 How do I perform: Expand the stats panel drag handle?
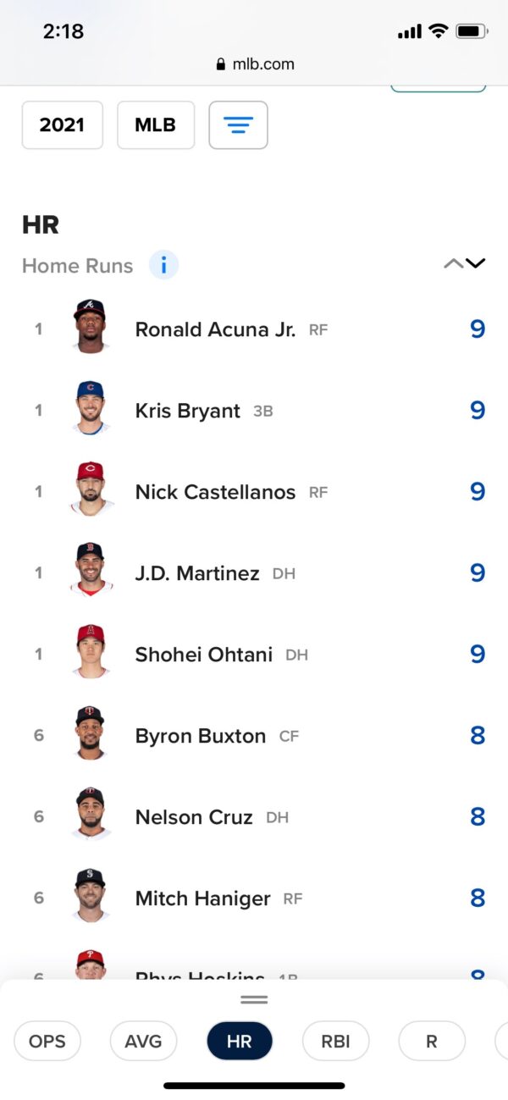tap(254, 999)
